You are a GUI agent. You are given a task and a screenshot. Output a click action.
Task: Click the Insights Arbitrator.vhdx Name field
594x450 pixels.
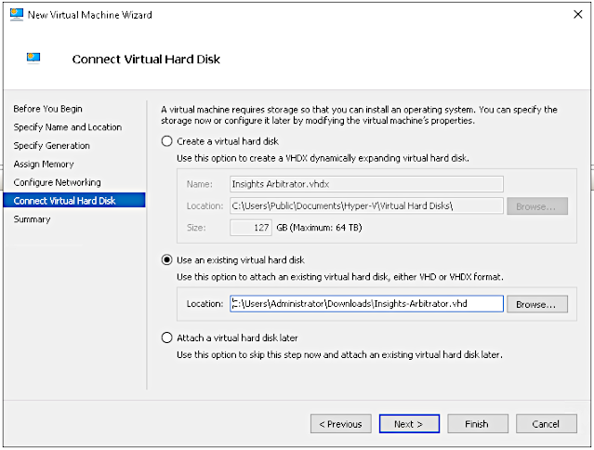click(366, 184)
